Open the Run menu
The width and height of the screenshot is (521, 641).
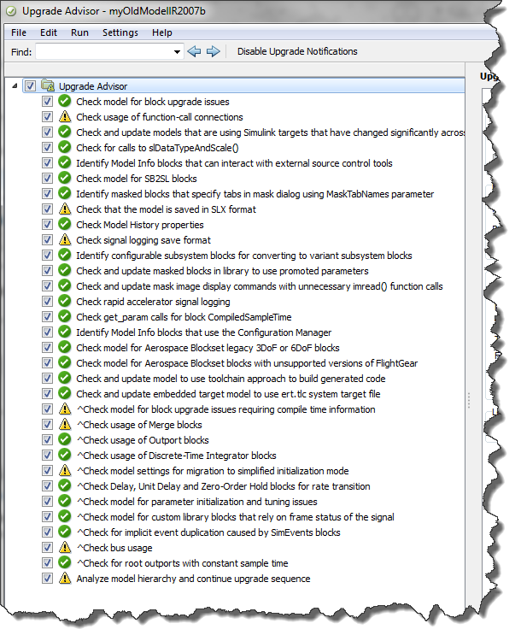[79, 32]
